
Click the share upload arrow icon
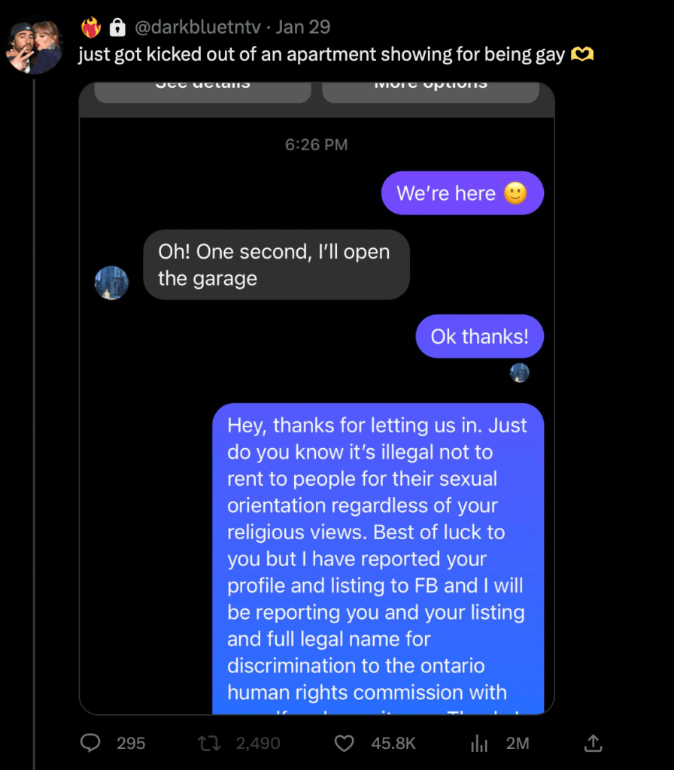594,743
